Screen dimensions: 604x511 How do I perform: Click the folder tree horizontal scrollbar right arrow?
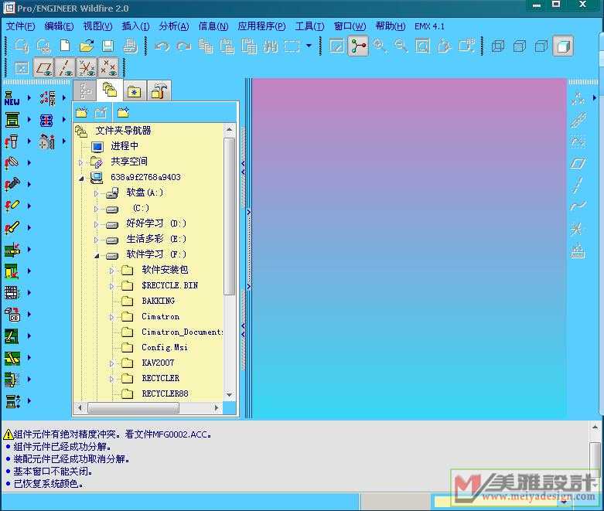[216, 407]
